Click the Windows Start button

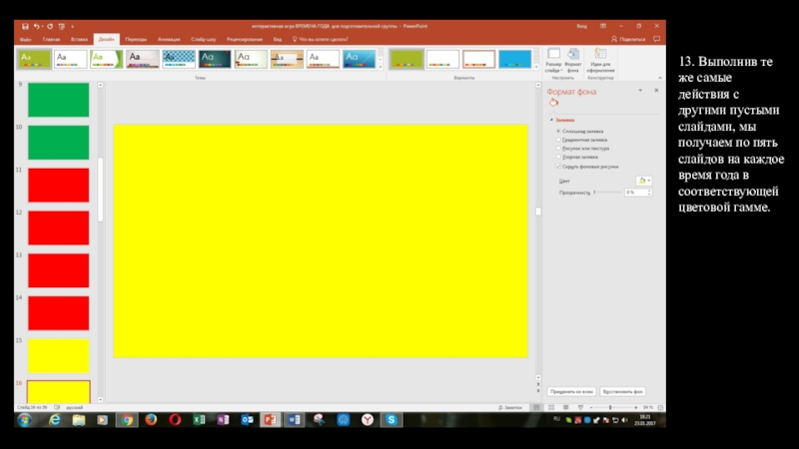point(25,421)
